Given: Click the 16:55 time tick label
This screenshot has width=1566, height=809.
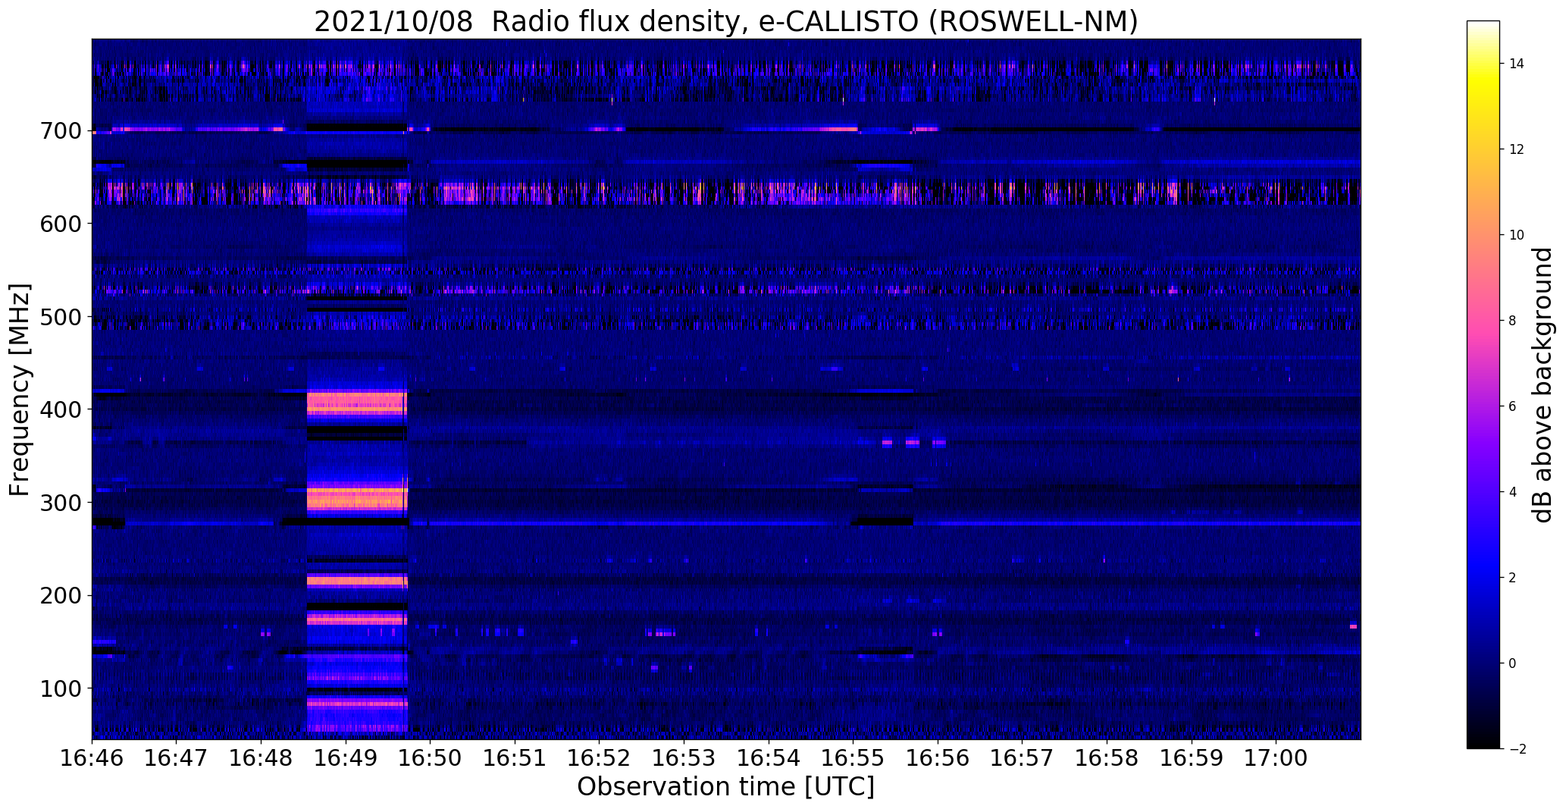Looking at the screenshot, I should click(x=853, y=758).
